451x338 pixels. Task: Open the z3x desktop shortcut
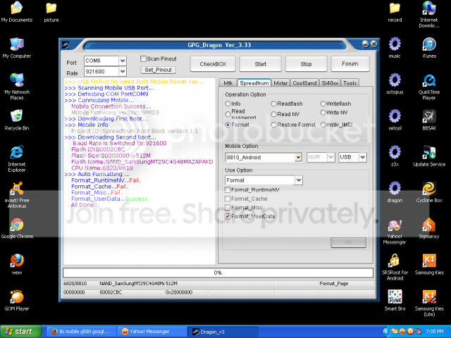coord(395,153)
